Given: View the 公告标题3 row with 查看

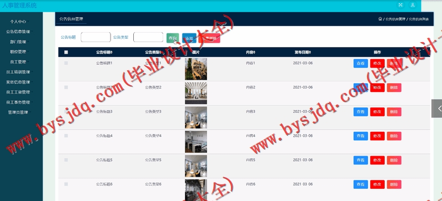Looking at the screenshot, I should (x=360, y=112).
